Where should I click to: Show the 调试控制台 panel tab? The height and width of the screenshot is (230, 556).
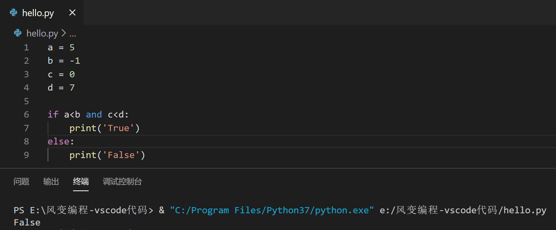tap(122, 182)
